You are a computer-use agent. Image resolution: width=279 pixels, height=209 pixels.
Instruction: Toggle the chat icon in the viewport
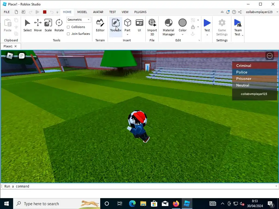(x=22, y=56)
